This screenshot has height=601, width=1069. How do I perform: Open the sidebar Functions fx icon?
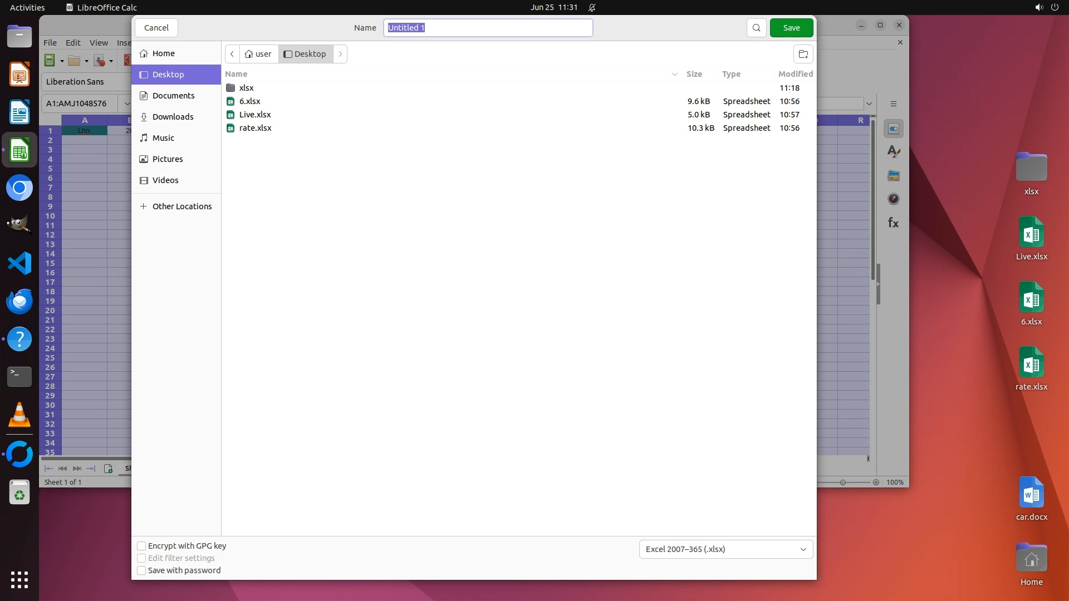(894, 223)
